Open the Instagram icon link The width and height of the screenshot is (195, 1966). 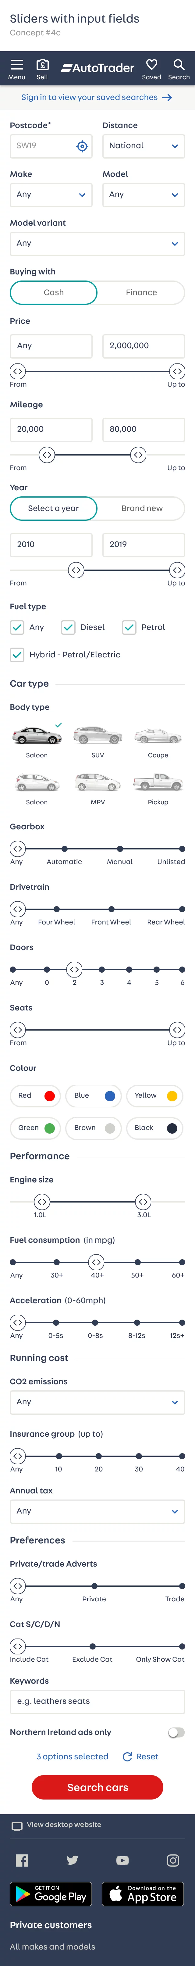click(x=173, y=1860)
